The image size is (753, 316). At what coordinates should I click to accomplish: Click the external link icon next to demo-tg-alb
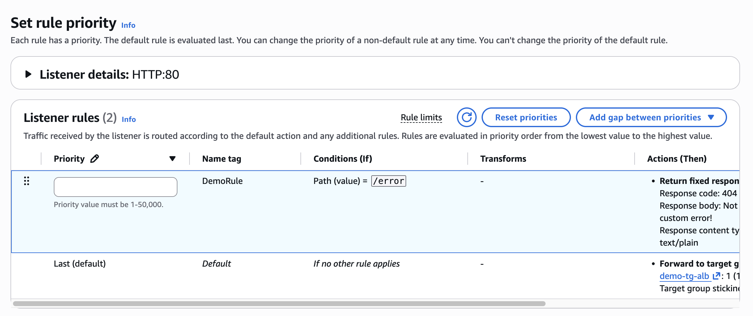[716, 276]
